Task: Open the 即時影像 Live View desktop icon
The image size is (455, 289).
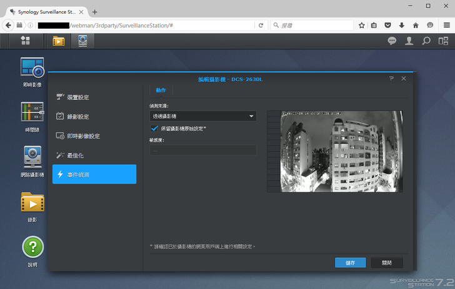Action: pyautogui.click(x=32, y=69)
